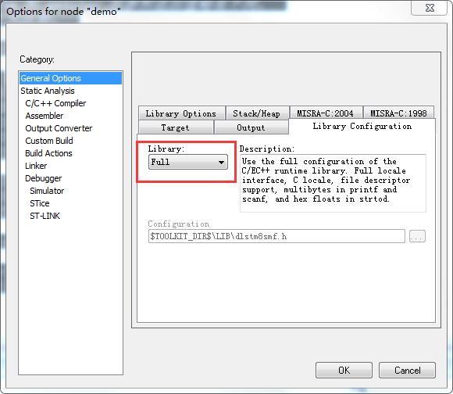
Task: Select Output Converter in category list
Action: click(59, 128)
